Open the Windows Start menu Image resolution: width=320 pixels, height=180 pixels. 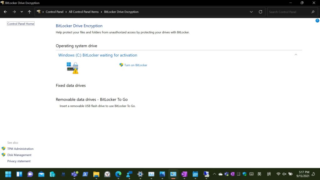[x=8, y=174]
